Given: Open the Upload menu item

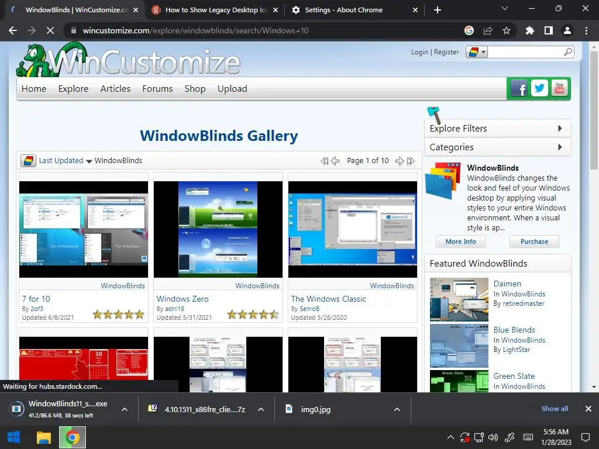Looking at the screenshot, I should (232, 89).
